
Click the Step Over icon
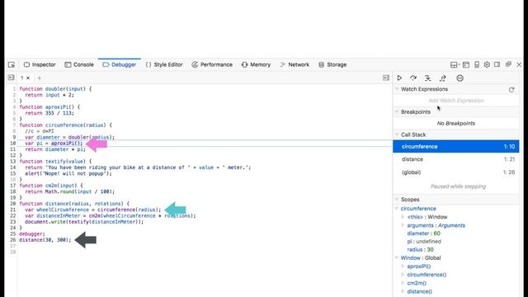click(x=413, y=78)
